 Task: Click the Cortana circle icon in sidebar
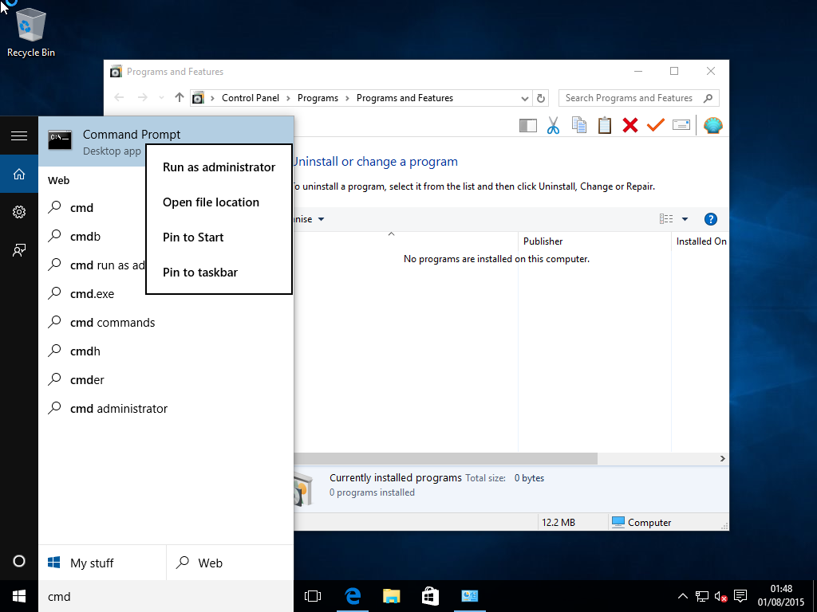[x=19, y=561]
